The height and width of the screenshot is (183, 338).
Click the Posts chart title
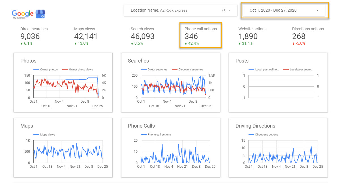(242, 61)
